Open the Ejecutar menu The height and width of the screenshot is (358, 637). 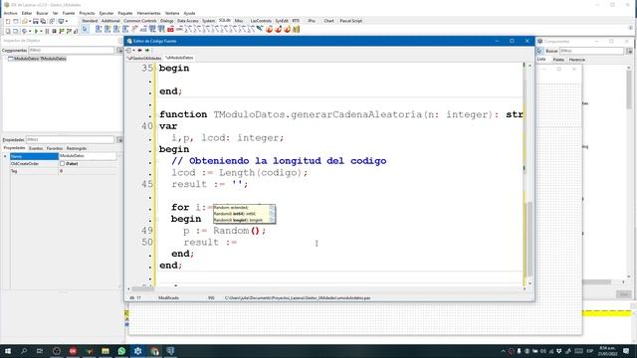tap(106, 13)
